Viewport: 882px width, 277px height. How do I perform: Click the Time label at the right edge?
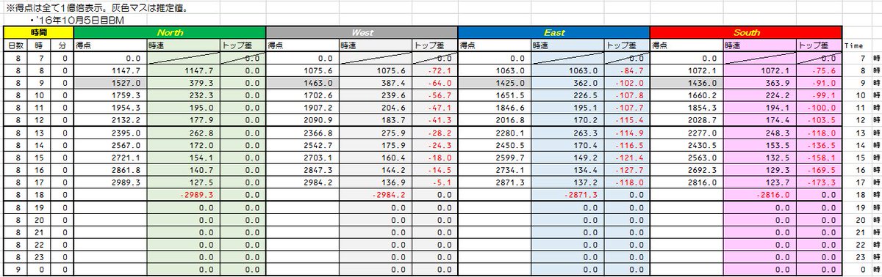pos(853,45)
